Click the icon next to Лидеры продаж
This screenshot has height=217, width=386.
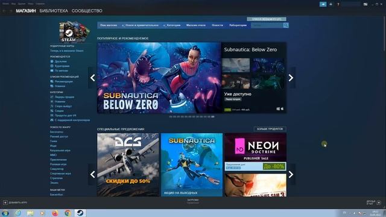tap(52, 97)
